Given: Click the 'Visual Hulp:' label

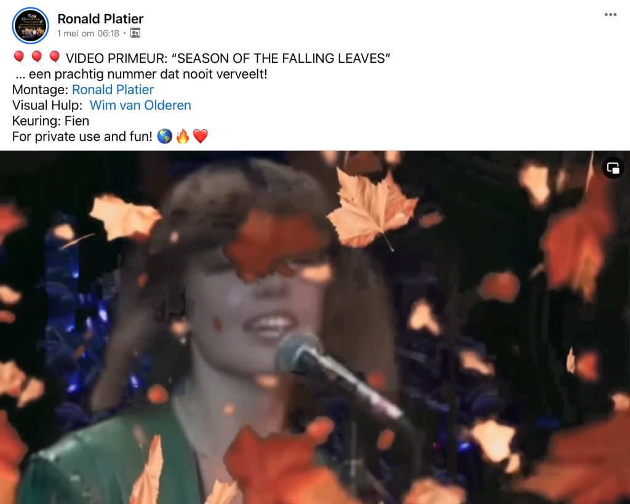Looking at the screenshot, I should click(x=47, y=105).
